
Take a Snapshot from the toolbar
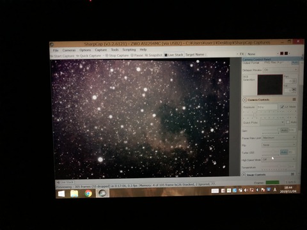click(153, 55)
